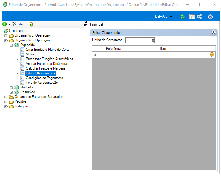The image size is (221, 176).
Task: Open the DEFAULT profile dropdown
Action: (164, 17)
